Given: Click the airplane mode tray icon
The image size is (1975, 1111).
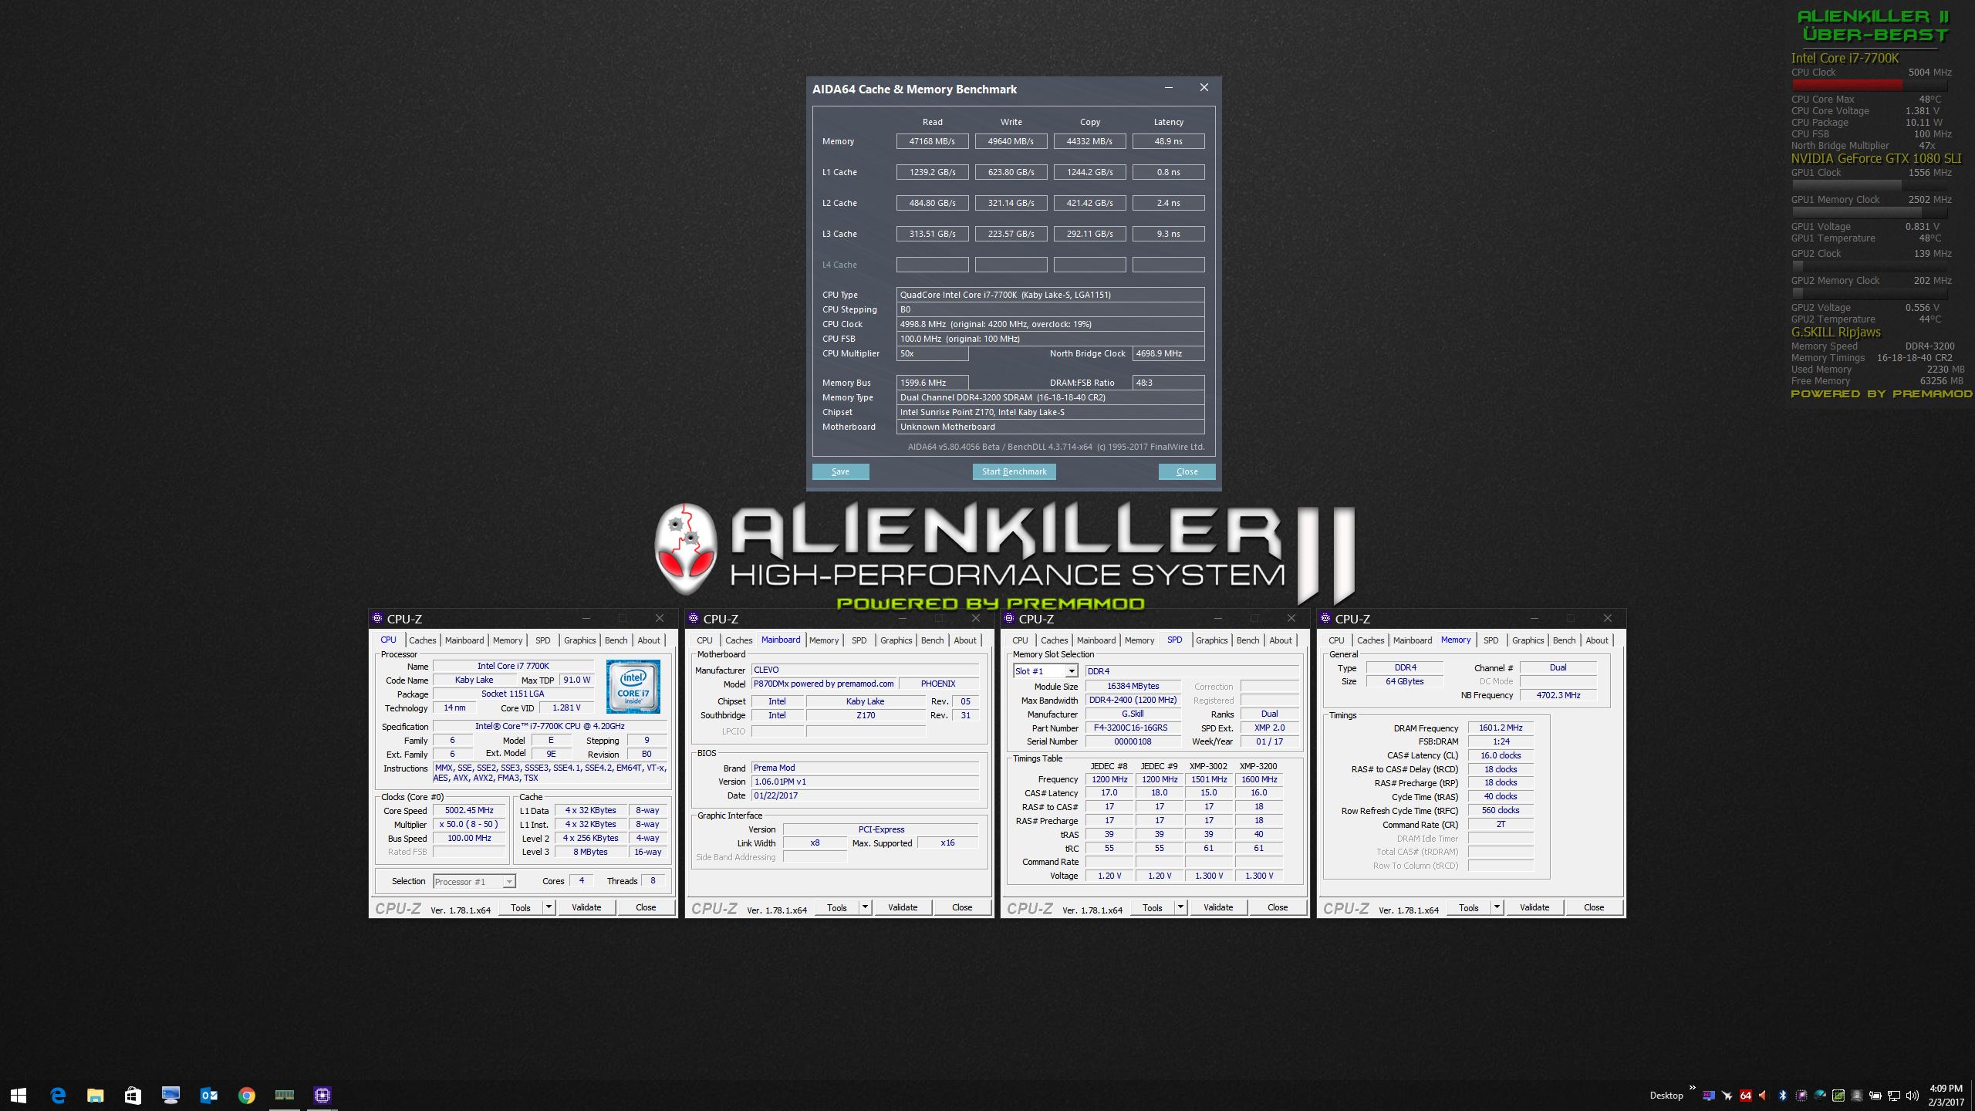Looking at the screenshot, I should 1727,1096.
